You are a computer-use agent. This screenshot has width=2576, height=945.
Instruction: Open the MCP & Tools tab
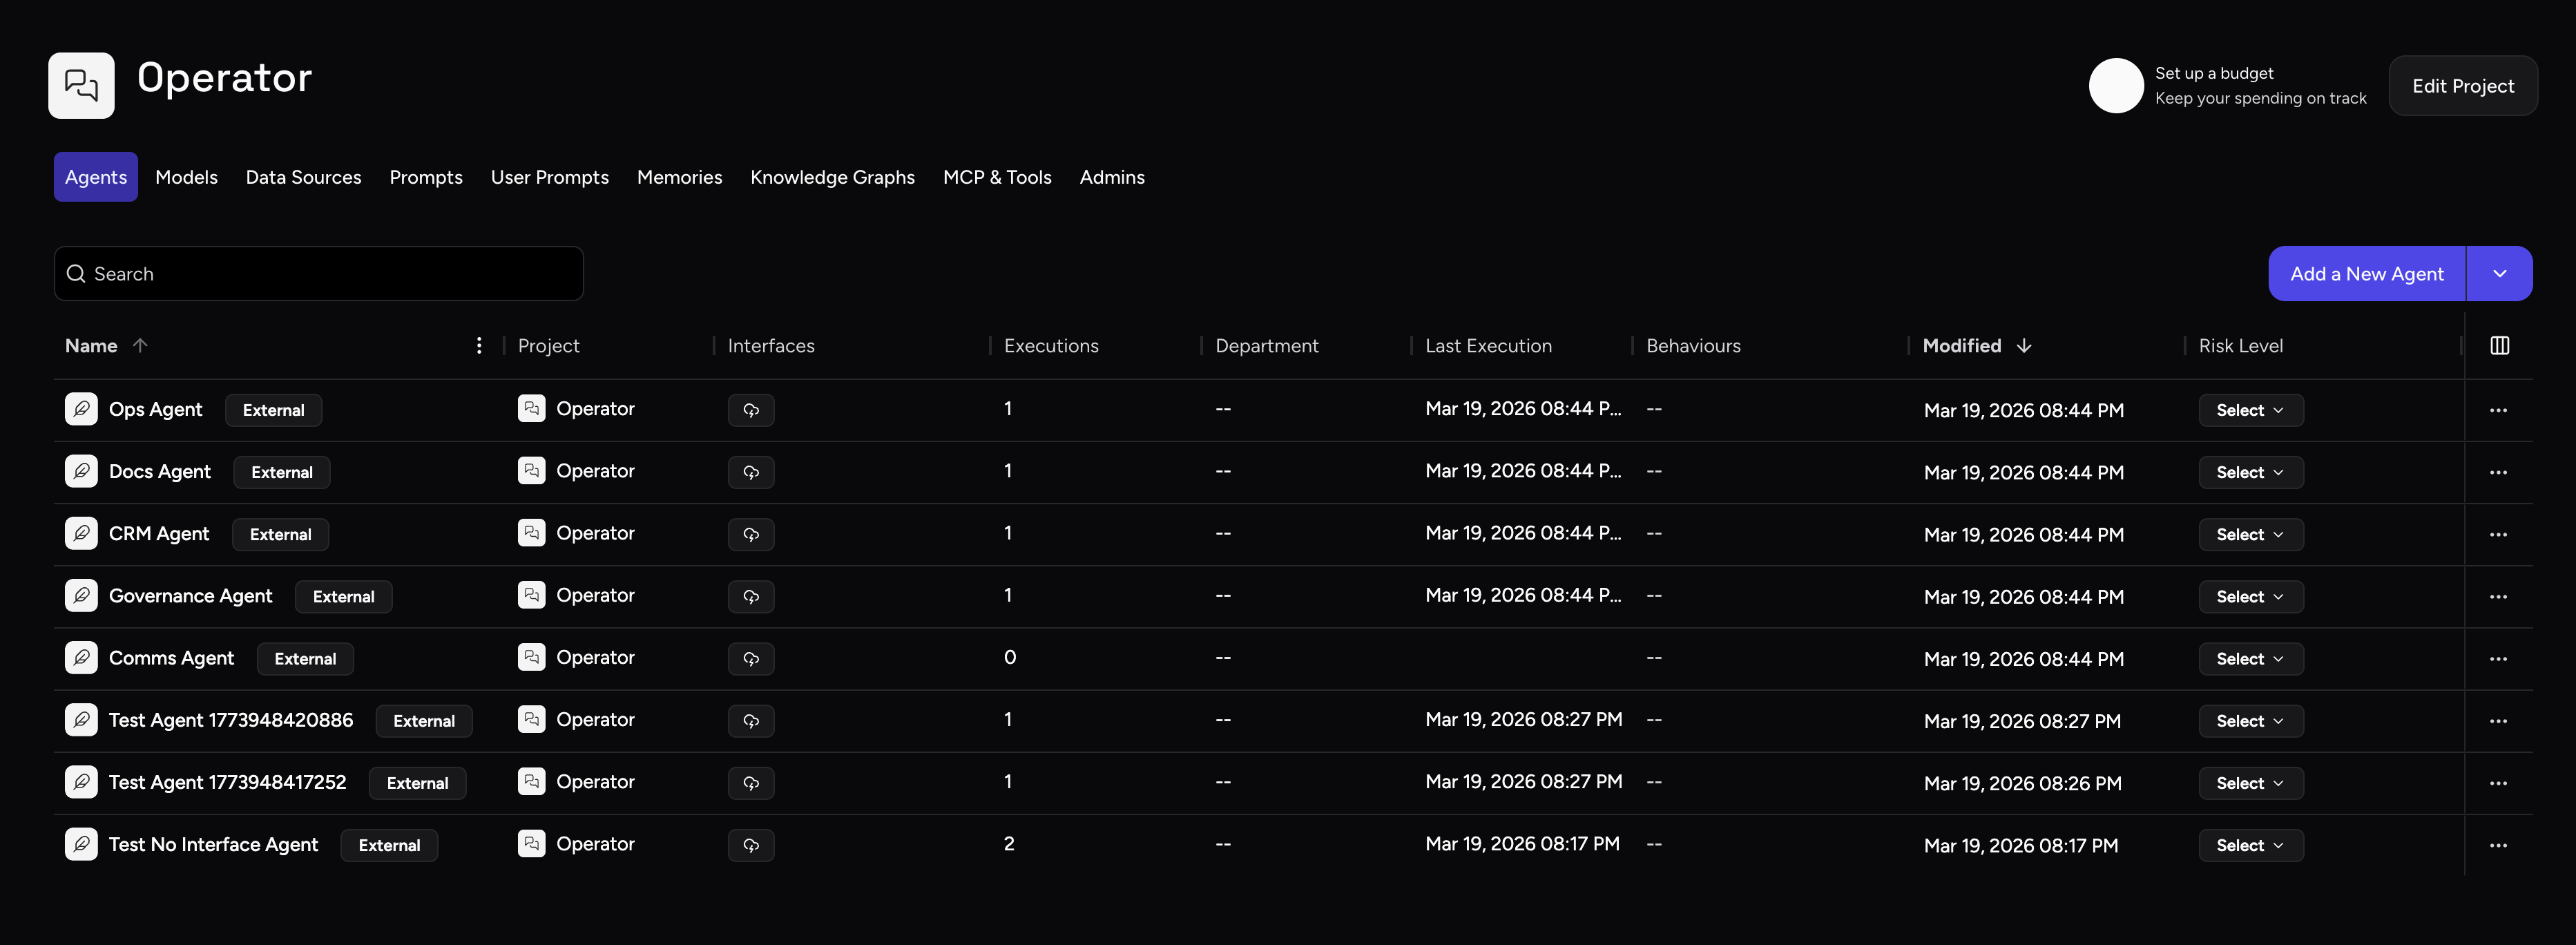(x=996, y=177)
